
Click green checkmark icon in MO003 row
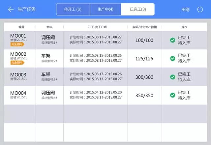pyautogui.click(x=172, y=77)
